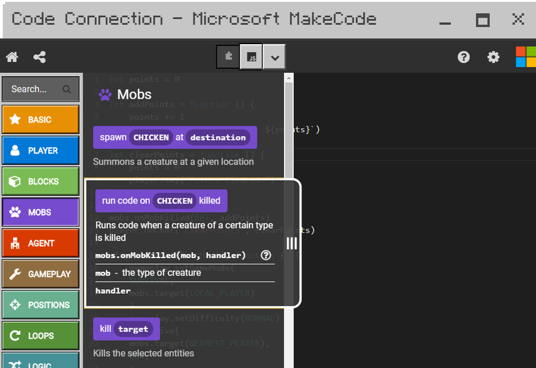Click the paw icon in Mobs header
This screenshot has height=368, width=536.
tap(105, 95)
